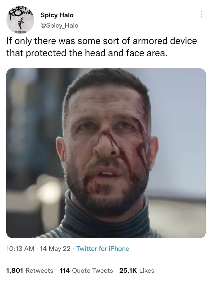This screenshot has width=212, height=282.
Task: Click the Spicy Halo display name
Action: [57, 15]
